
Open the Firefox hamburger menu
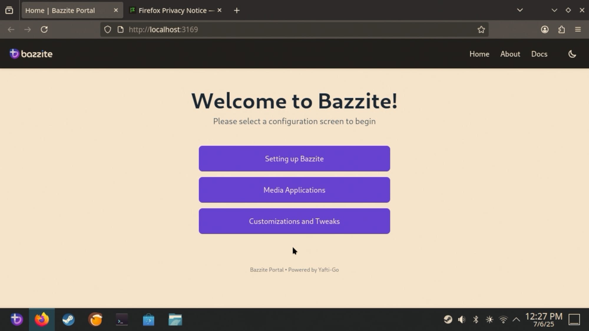[578, 29]
